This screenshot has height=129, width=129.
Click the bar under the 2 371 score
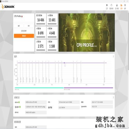pyautogui.click(x=41, y=50)
